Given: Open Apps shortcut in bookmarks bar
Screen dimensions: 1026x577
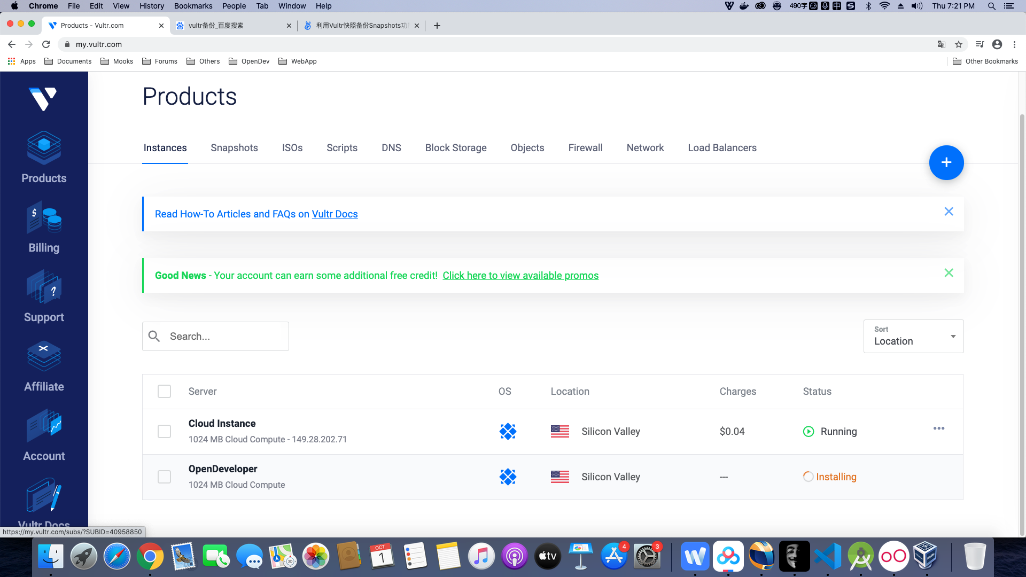Looking at the screenshot, I should pyautogui.click(x=22, y=61).
